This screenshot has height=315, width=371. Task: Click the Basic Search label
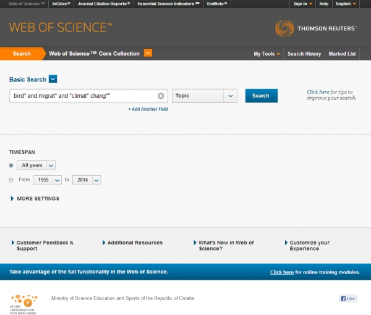tap(28, 79)
